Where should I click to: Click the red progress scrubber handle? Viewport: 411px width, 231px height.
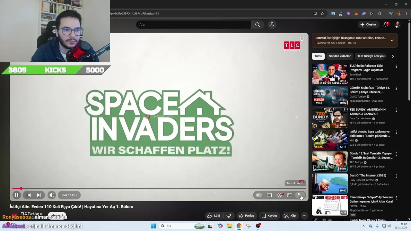pyautogui.click(x=21, y=188)
